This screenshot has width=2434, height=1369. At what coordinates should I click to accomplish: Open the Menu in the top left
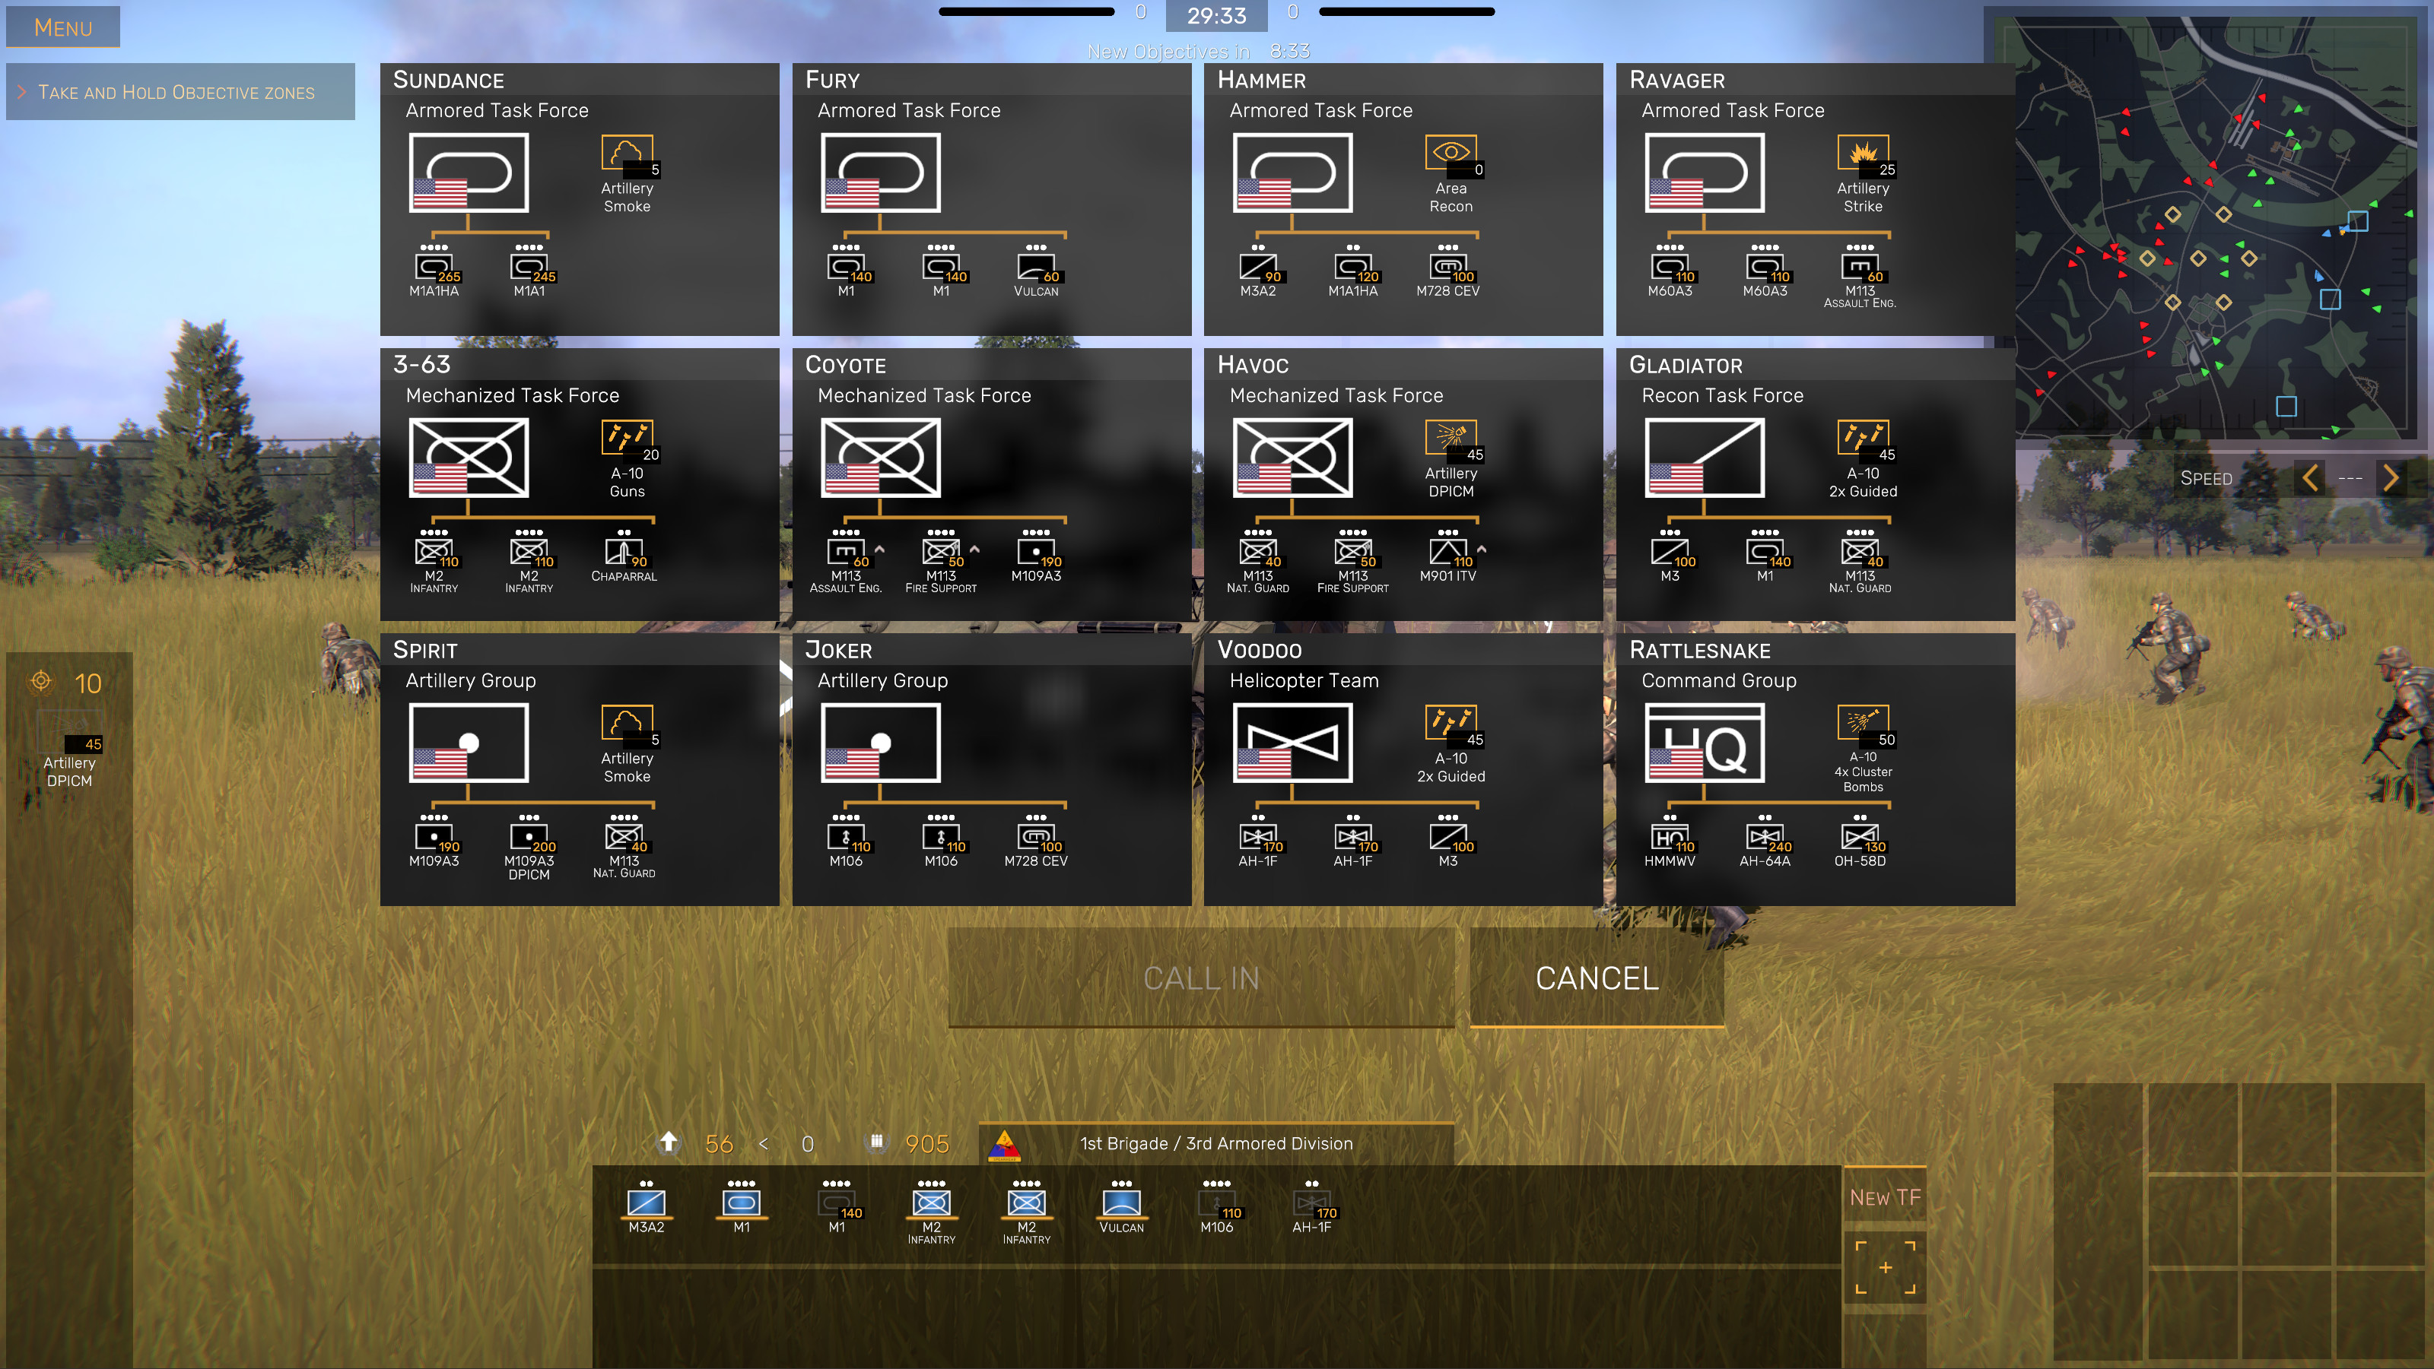pos(62,27)
